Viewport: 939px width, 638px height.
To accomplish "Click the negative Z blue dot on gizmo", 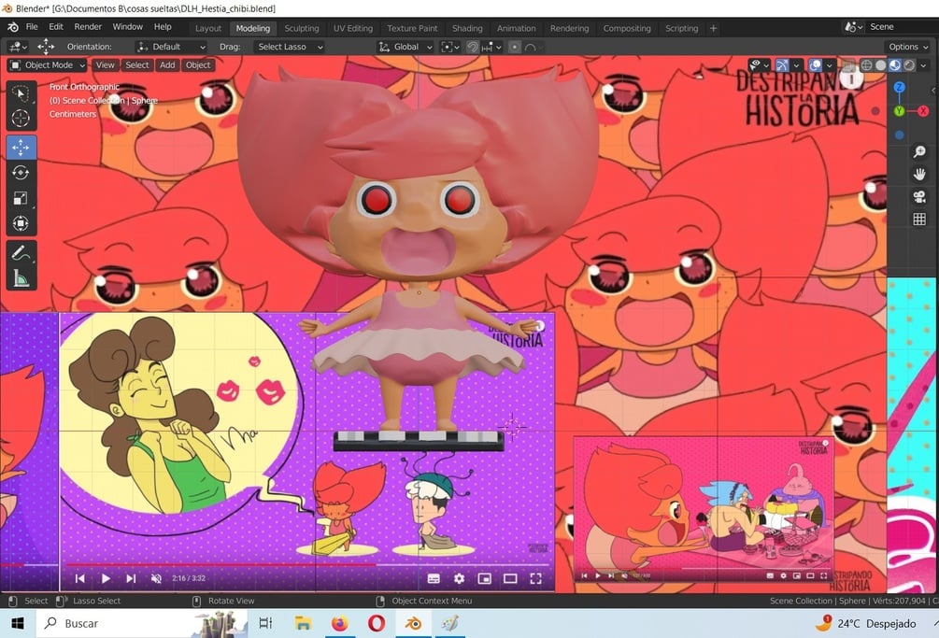I will (x=899, y=135).
